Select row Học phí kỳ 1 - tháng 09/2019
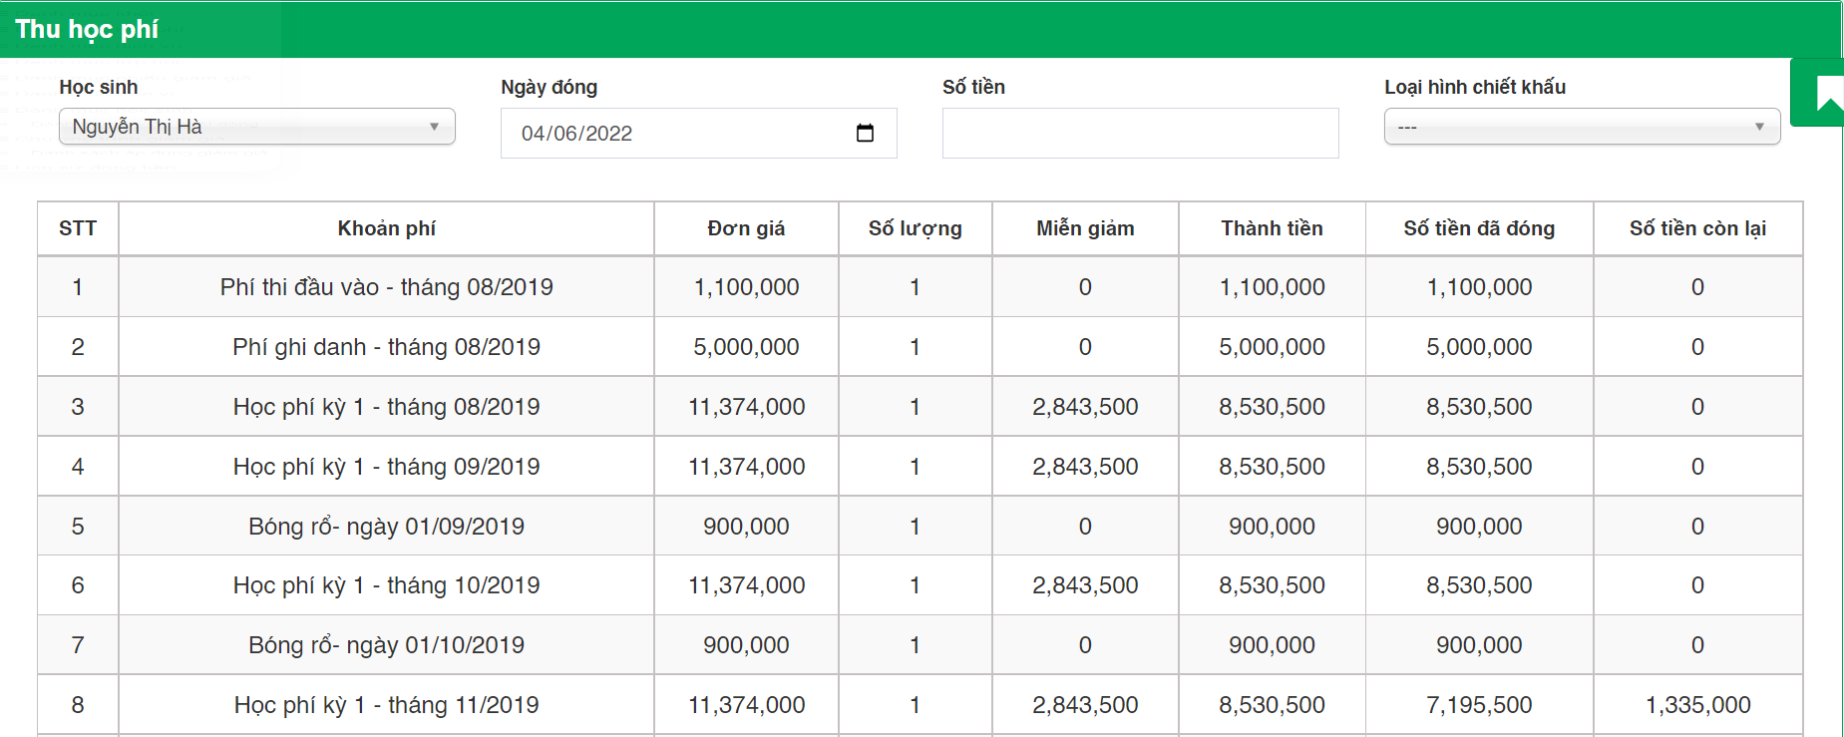Screen dimensions: 1844x737 386,467
